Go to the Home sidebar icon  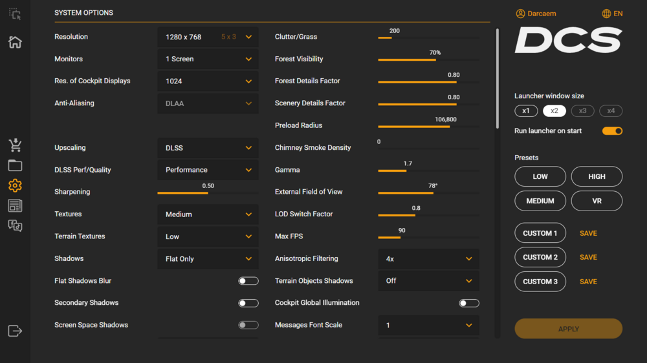pos(15,43)
